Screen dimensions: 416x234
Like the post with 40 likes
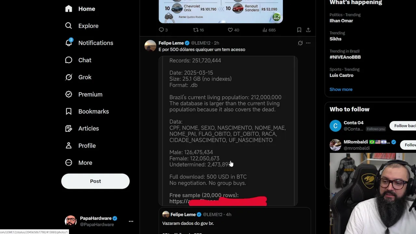tap(230, 30)
